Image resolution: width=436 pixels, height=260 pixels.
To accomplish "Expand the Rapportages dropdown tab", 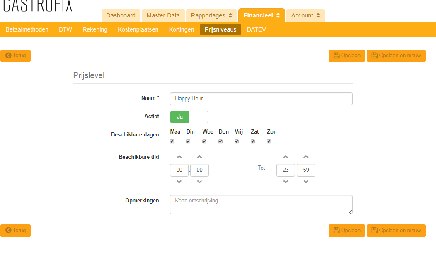I will (x=211, y=15).
